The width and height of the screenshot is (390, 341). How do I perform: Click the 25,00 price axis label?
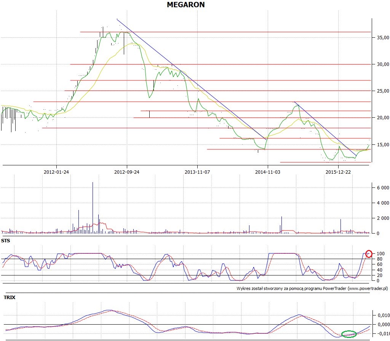383,91
